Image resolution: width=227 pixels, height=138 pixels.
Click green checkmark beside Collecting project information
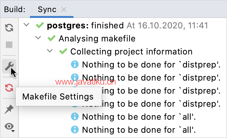coord(63,52)
